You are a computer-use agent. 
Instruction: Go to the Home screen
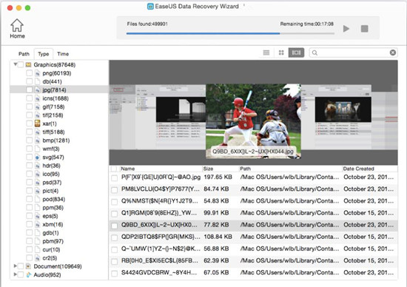[17, 29]
